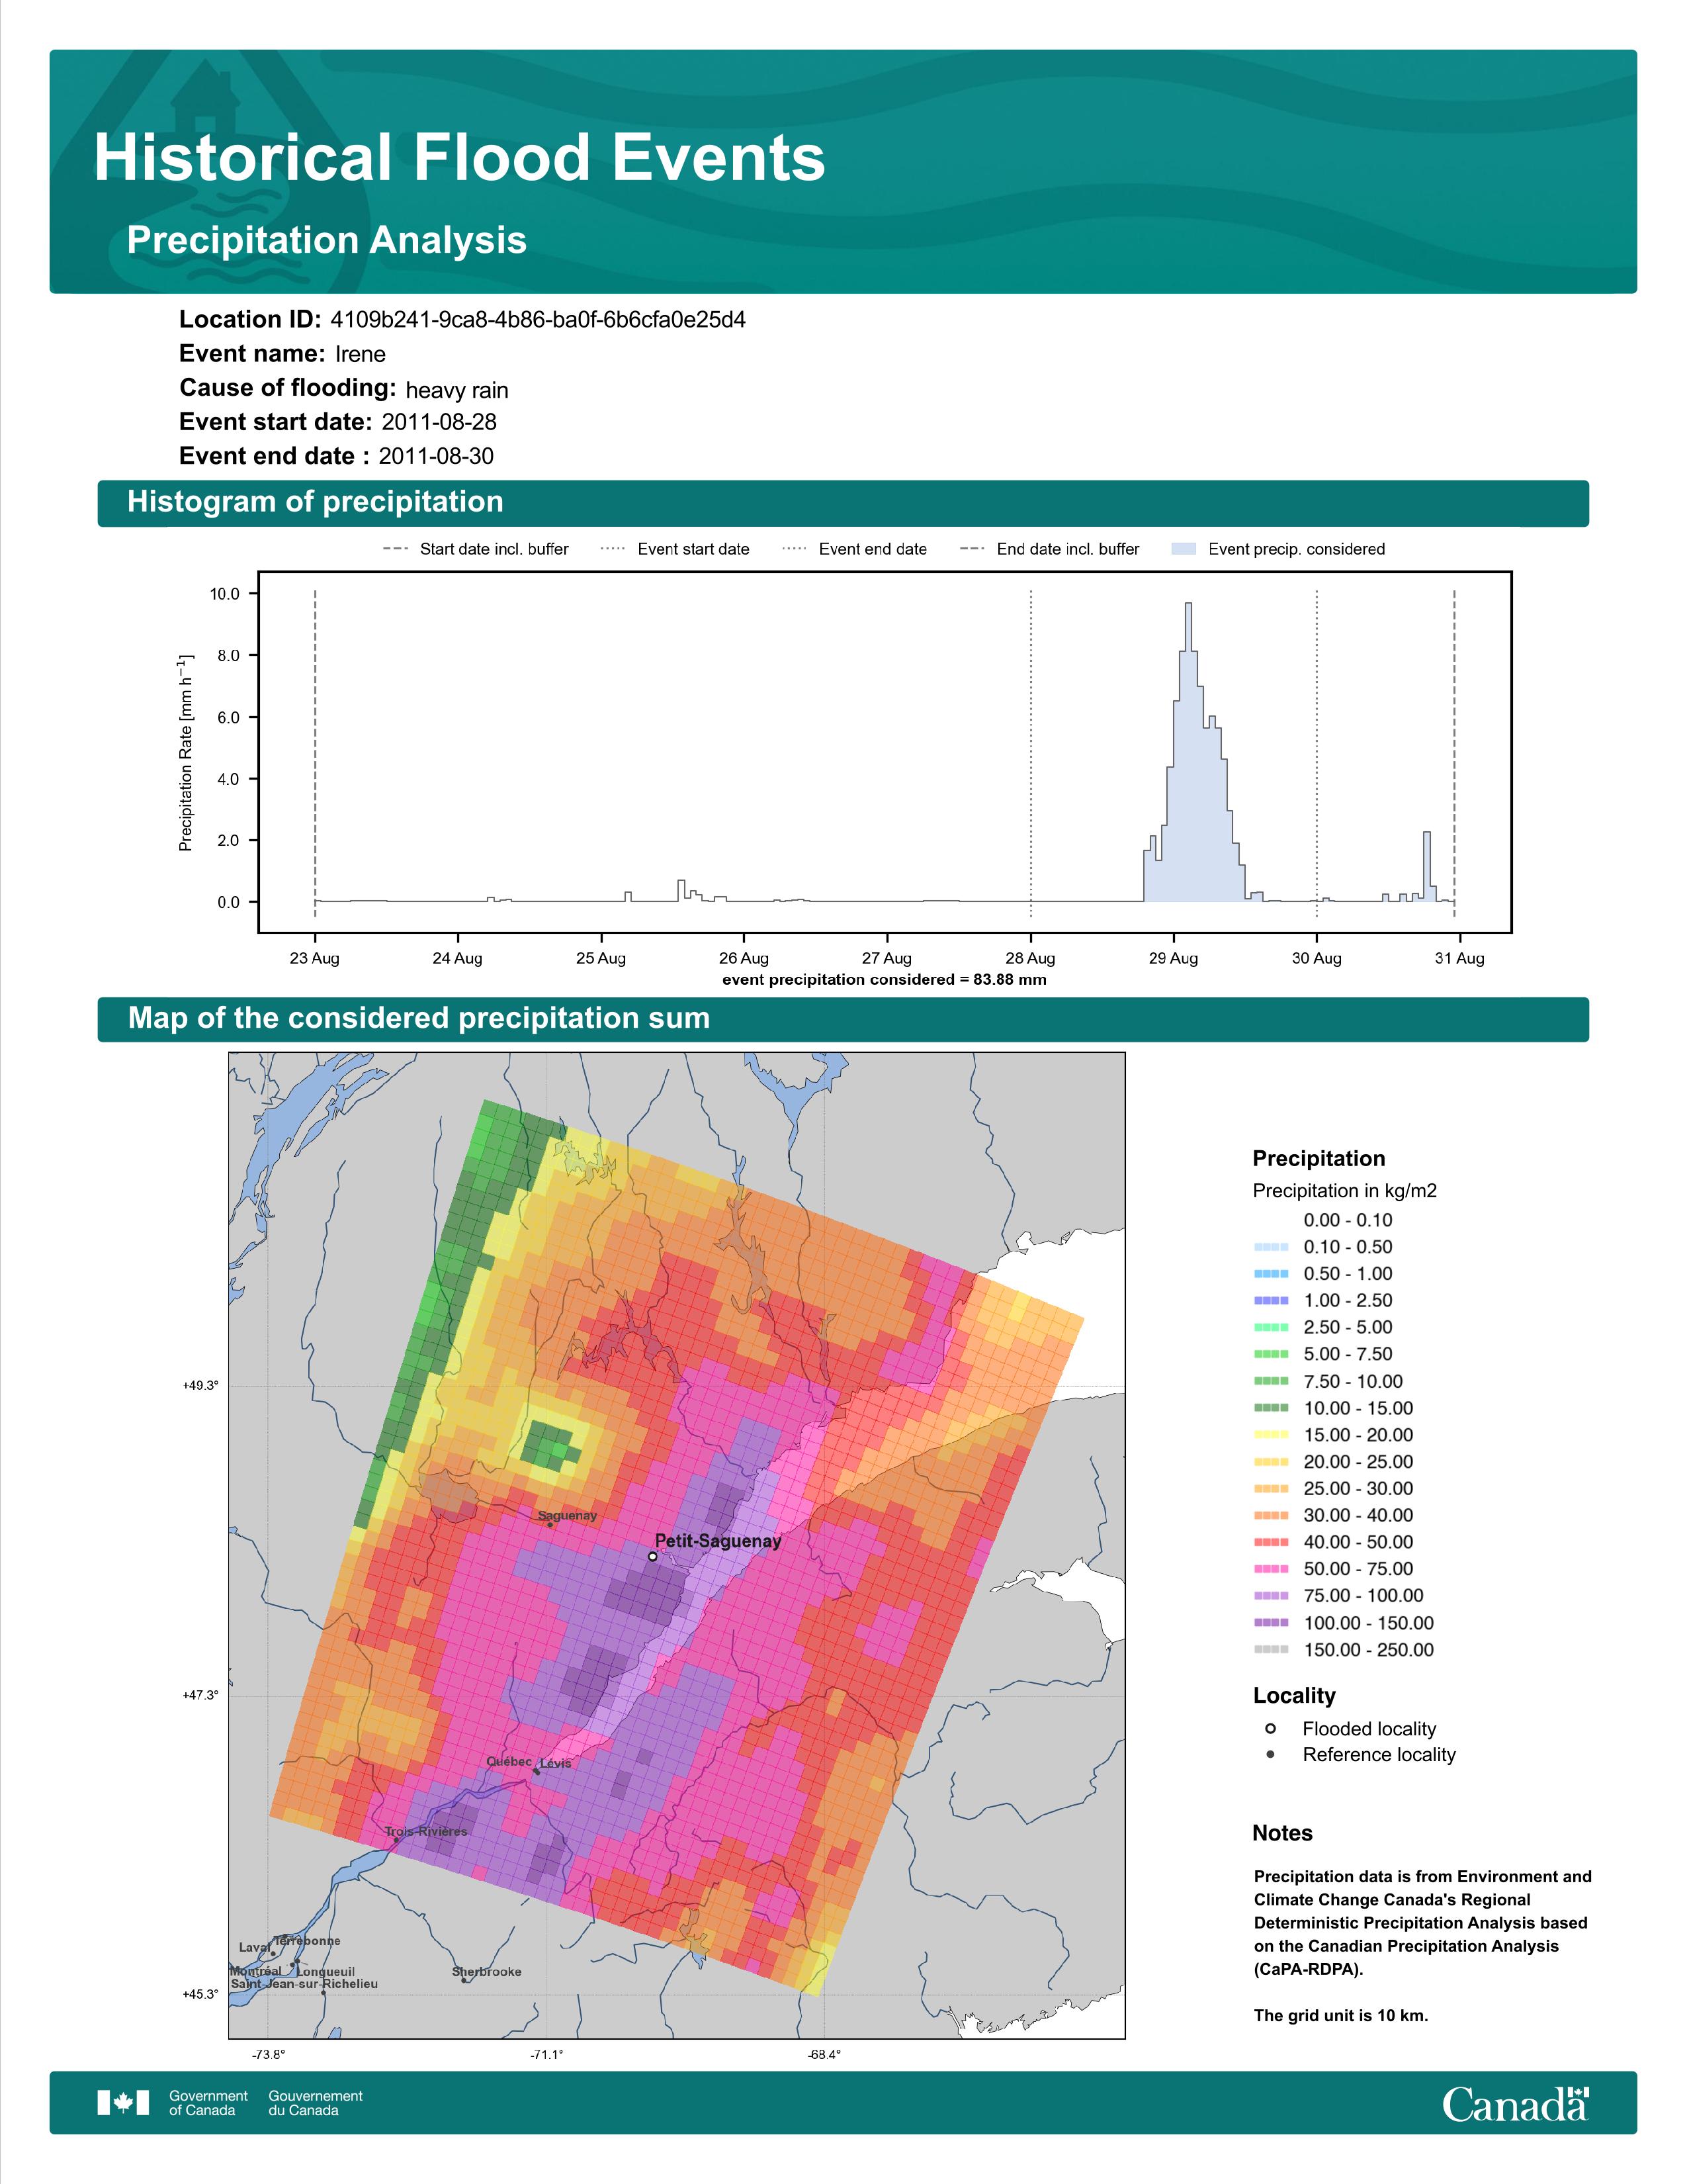Click the 30.00 - 40.00 precipitation swatch
Screen dimensions: 1687x2184
pyautogui.click(x=1272, y=1515)
